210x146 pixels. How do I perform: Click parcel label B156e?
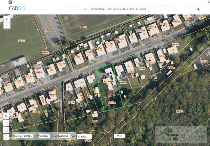77,57
